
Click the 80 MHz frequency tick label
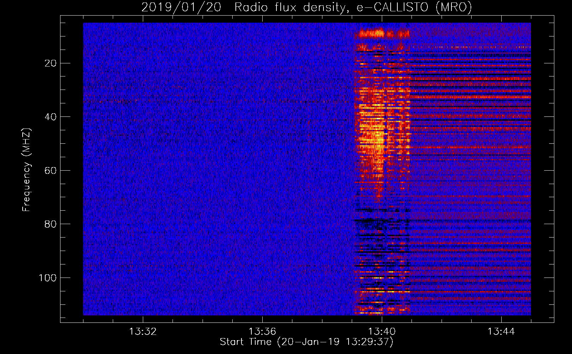coord(51,224)
